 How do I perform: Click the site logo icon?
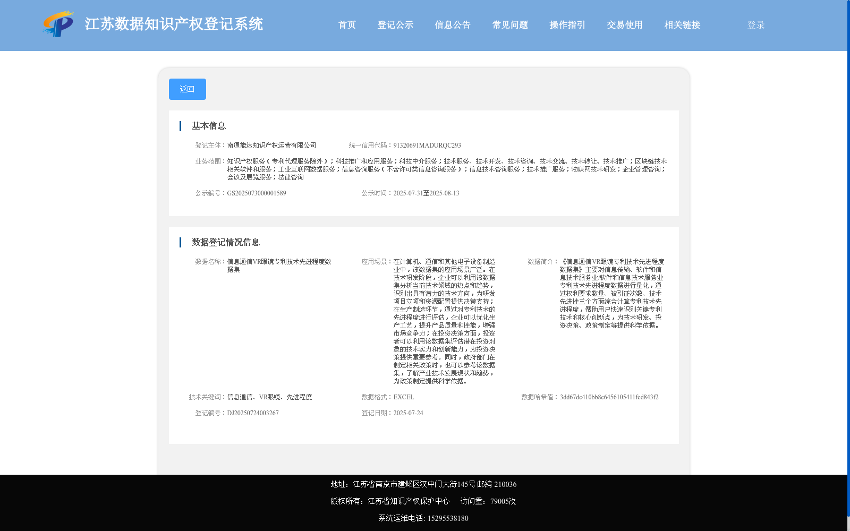click(58, 24)
